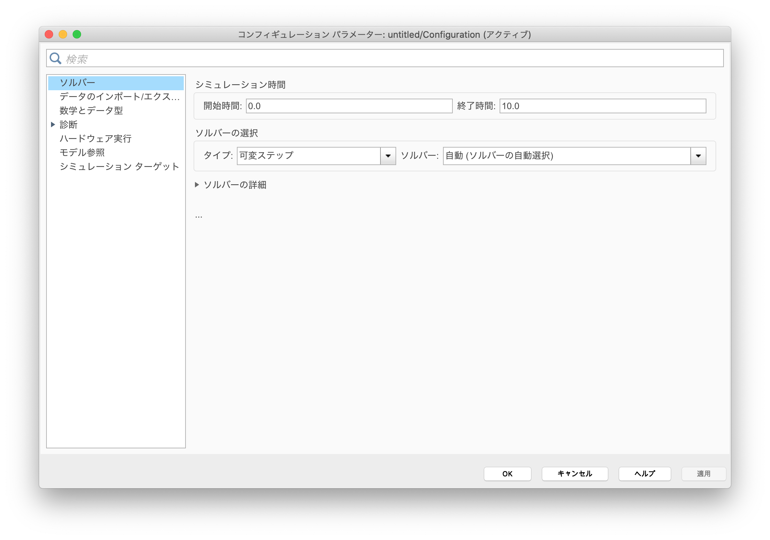Image resolution: width=770 pixels, height=540 pixels.
Task: Select ソルバー in the sidebar
Action: (x=78, y=83)
